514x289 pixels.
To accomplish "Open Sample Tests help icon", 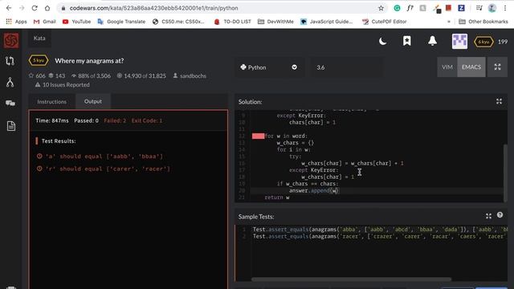I will (x=500, y=215).
